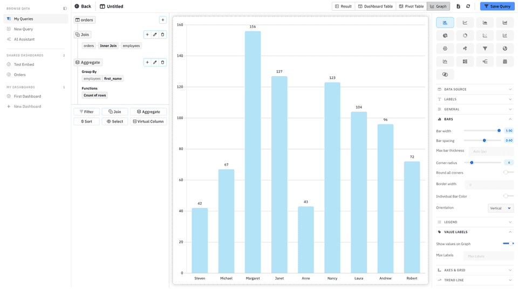Click the document icon beside refresh
The width and height of the screenshot is (518, 289).
(x=458, y=6)
